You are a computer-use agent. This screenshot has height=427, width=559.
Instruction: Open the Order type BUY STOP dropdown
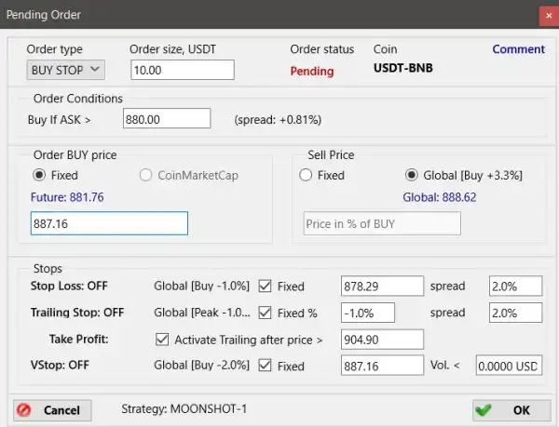coord(66,70)
